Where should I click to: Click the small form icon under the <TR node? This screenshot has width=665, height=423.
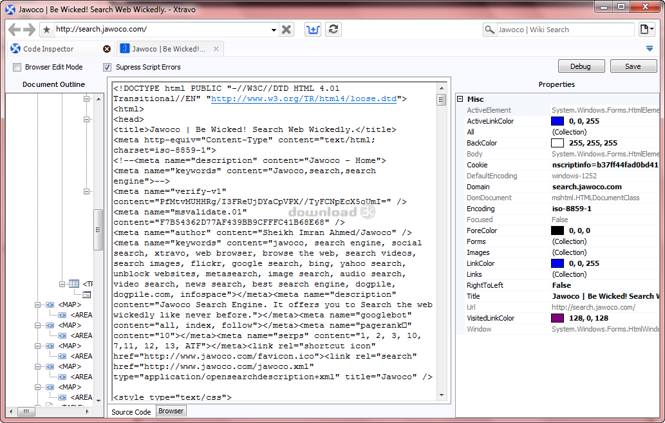click(86, 294)
